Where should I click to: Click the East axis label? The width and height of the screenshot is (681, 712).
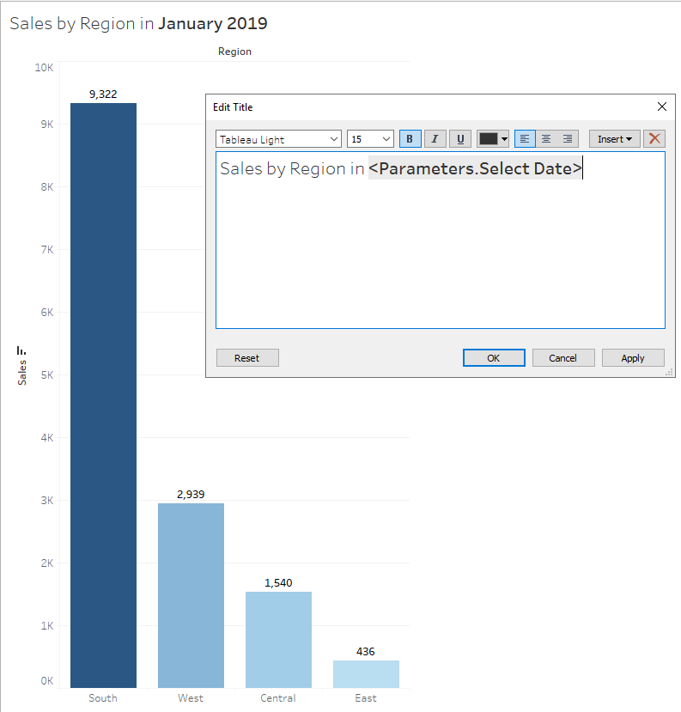[366, 698]
